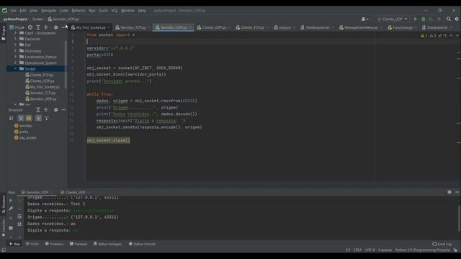The height and width of the screenshot is (259, 461).
Task: Run the Cliente_UDP configuration with the green play button
Action: pos(416,19)
